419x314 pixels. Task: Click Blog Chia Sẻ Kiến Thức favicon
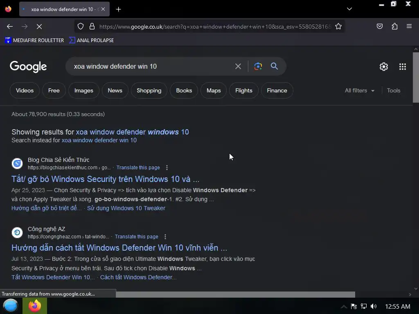17,164
